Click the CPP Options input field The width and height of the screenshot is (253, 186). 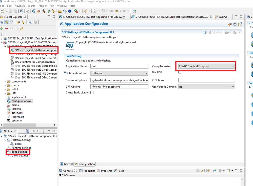coord(119,87)
